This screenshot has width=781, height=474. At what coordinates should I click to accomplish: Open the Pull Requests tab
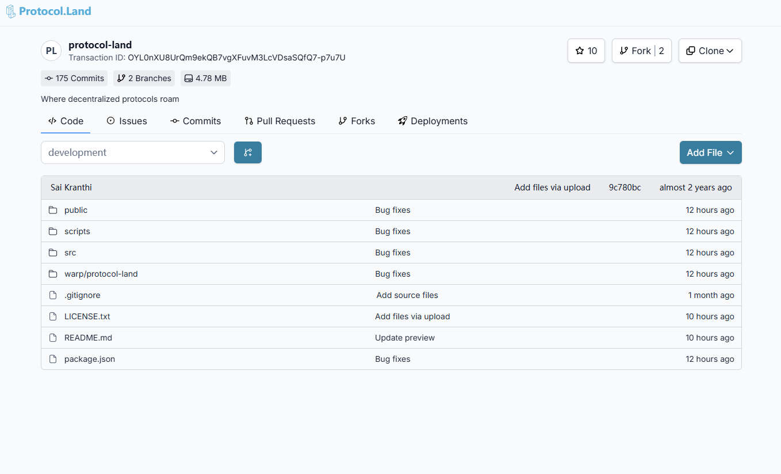coord(280,121)
